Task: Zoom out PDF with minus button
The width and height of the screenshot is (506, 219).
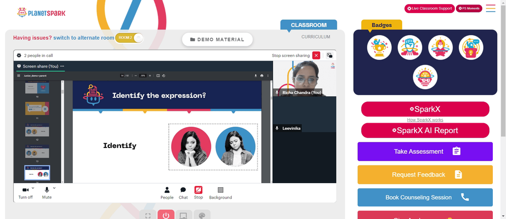Action: (136, 76)
